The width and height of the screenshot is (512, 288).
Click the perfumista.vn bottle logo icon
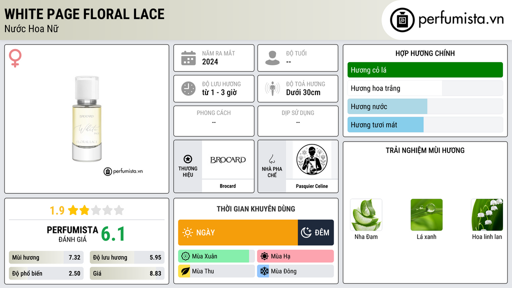tap(402, 20)
